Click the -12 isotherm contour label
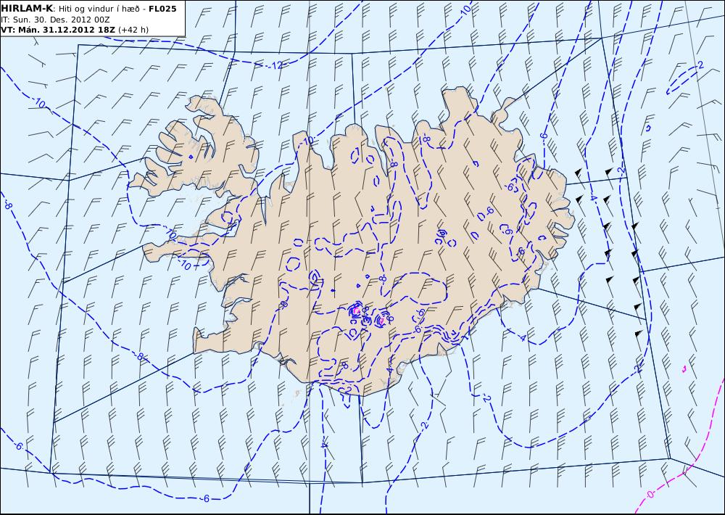725x515 pixels. [276, 66]
